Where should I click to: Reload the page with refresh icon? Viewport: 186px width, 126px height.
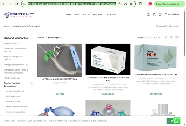tap(16, 4)
